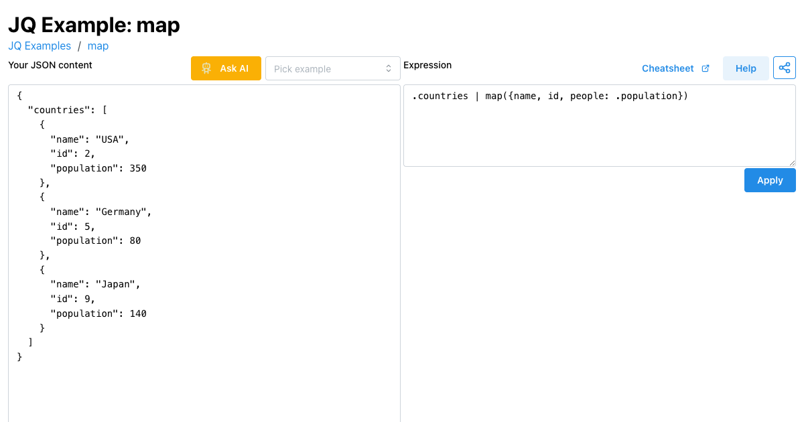Click the "population": 350 line
The image size is (804, 422).
click(98, 168)
